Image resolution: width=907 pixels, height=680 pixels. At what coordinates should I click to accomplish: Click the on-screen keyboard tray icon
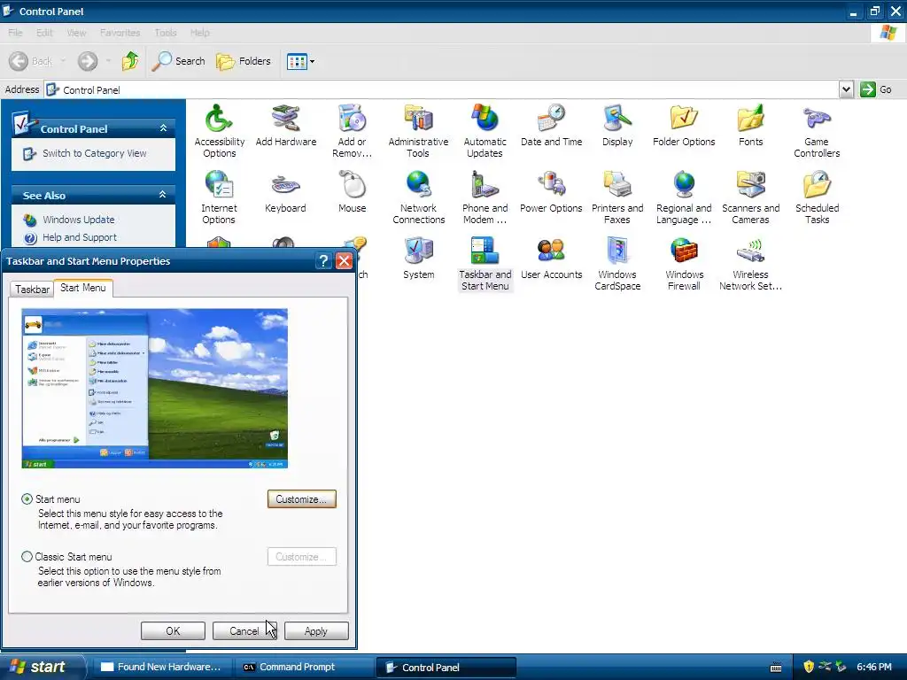pos(776,668)
